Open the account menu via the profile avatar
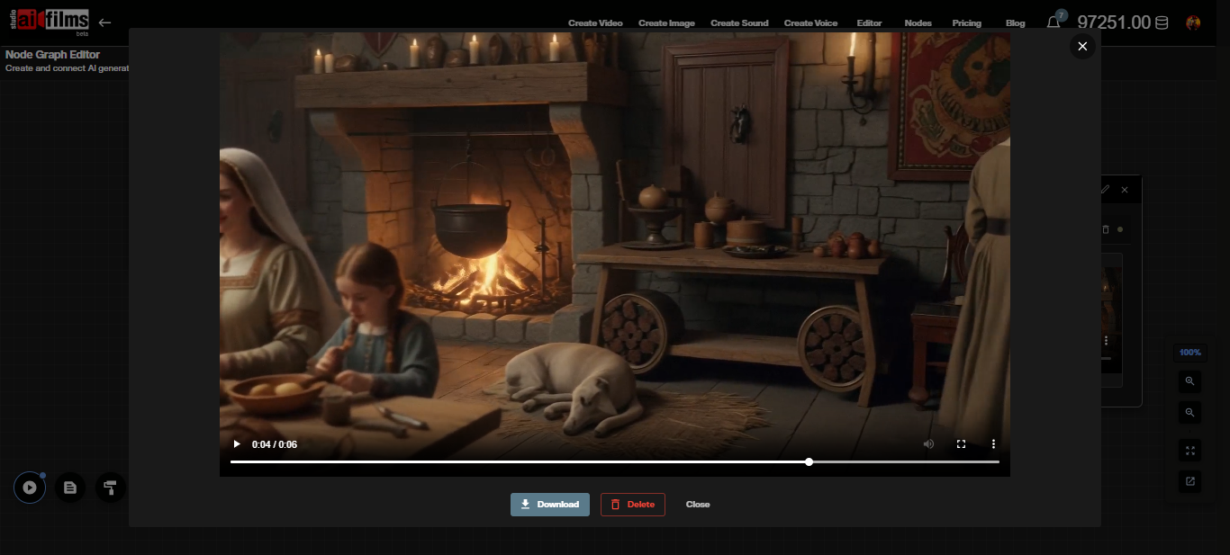1230x555 pixels. [1194, 22]
